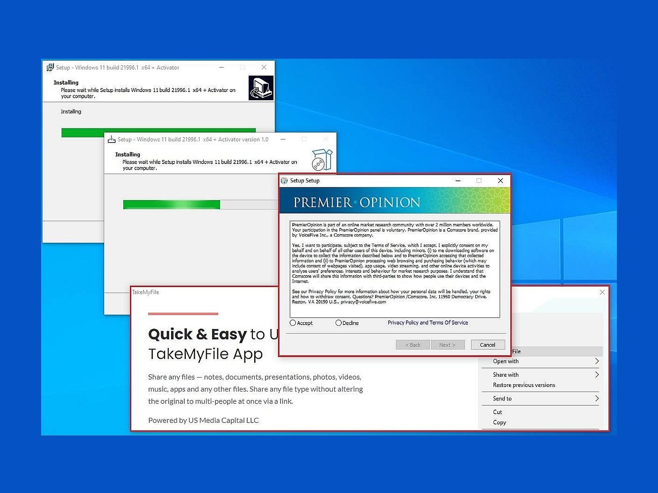This screenshot has width=658, height=493.
Task: Click the Quick & Easy heading in TakeMyFile
Action: click(x=197, y=334)
